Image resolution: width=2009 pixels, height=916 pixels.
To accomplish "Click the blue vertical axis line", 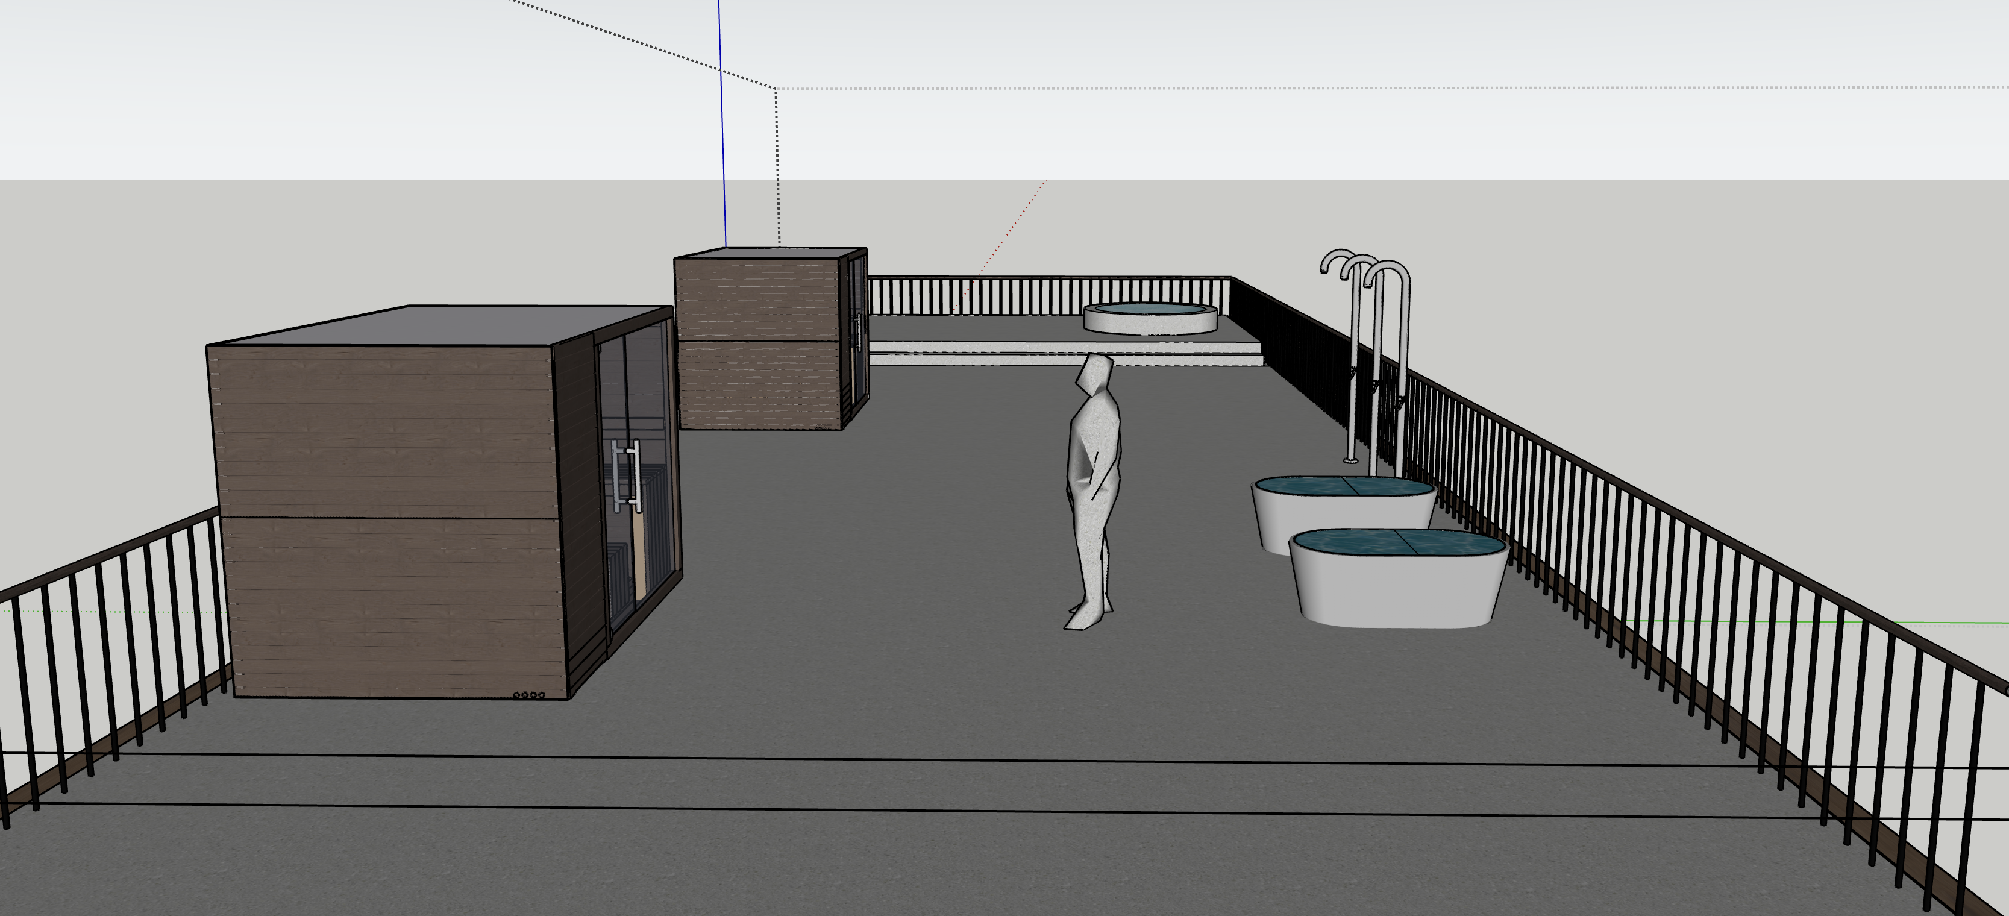I will [x=721, y=117].
